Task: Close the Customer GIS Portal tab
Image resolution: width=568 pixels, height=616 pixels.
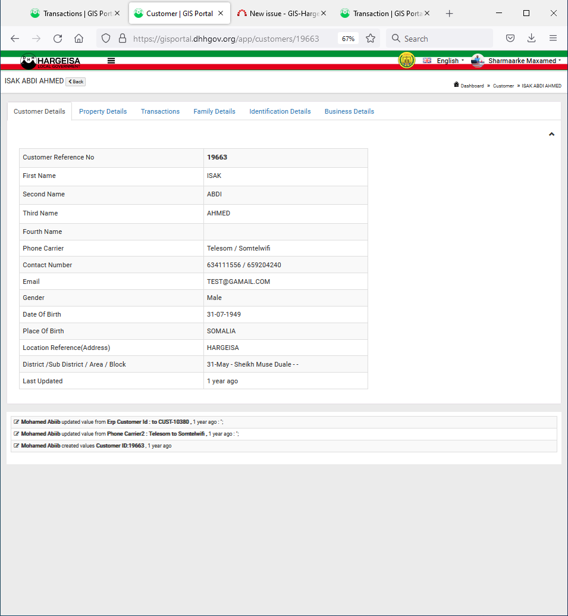Action: click(x=221, y=13)
